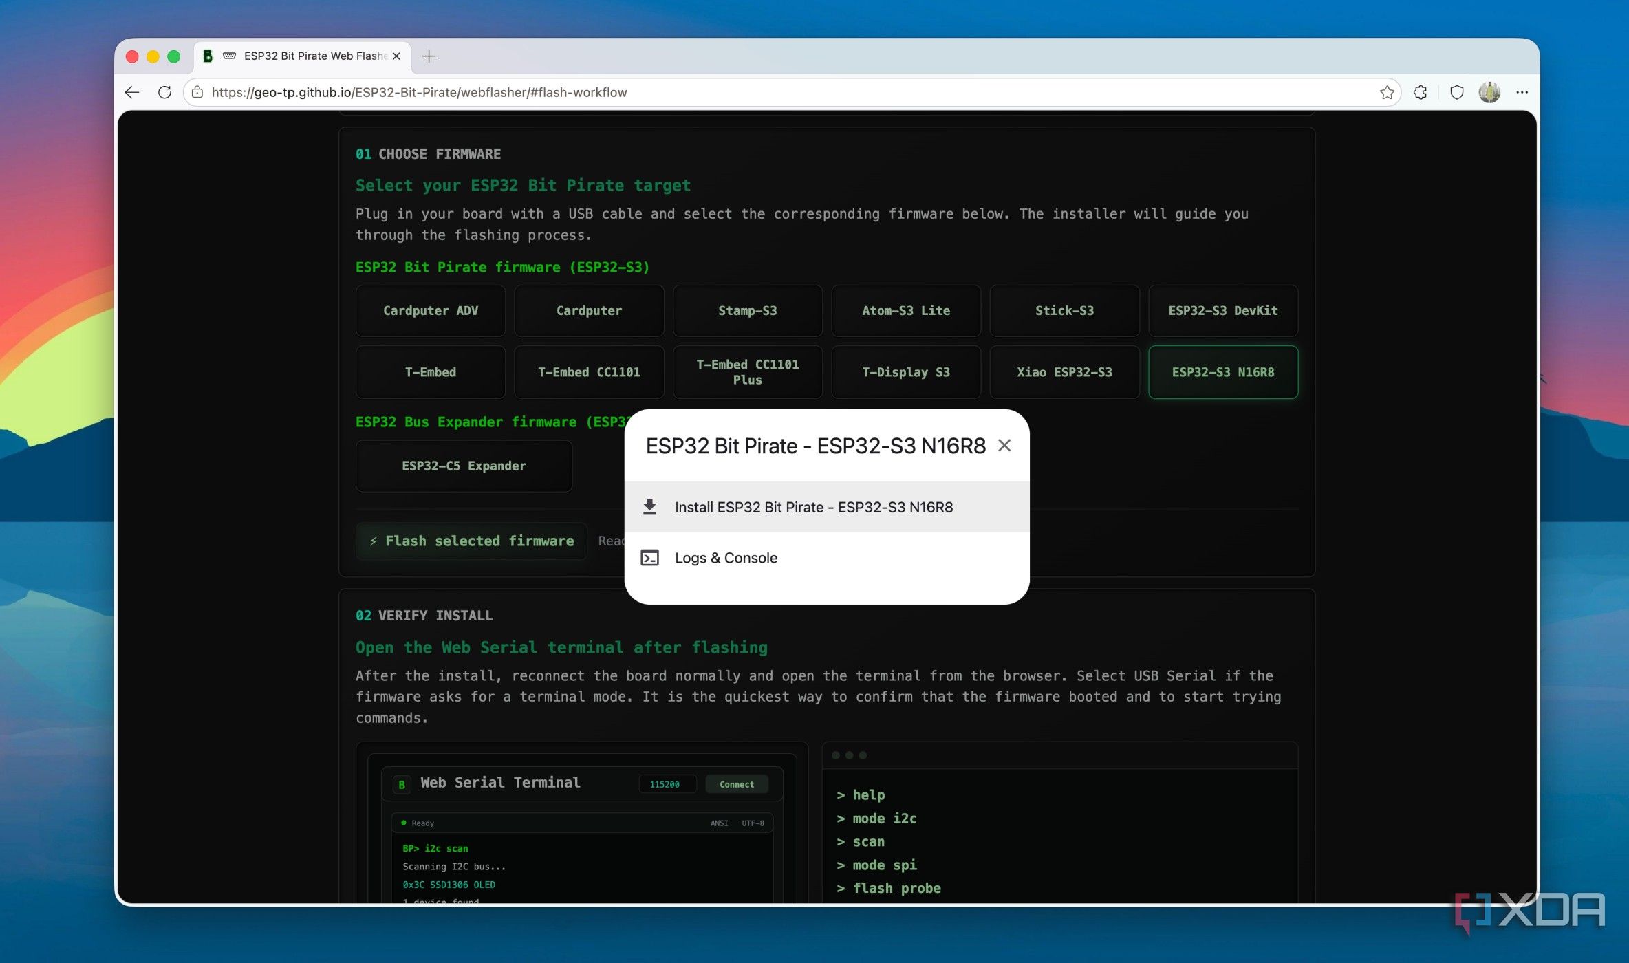
Task: Select the highlighted ESP32-S3 N16R8 firmware
Action: coord(1223,372)
